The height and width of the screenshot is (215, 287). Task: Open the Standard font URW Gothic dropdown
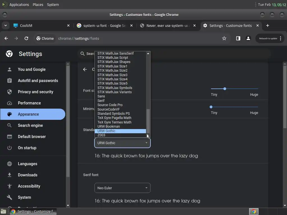122,143
